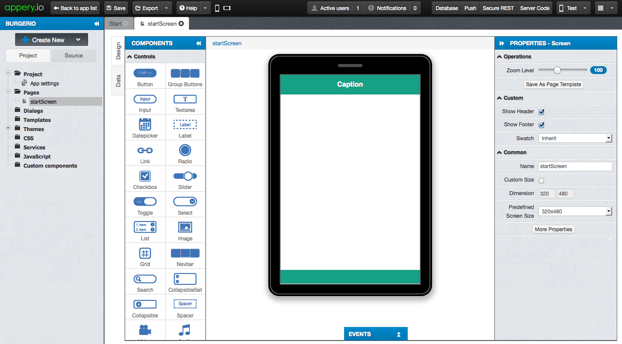Collapse the Components panel with double-arrow icon

(x=199, y=44)
